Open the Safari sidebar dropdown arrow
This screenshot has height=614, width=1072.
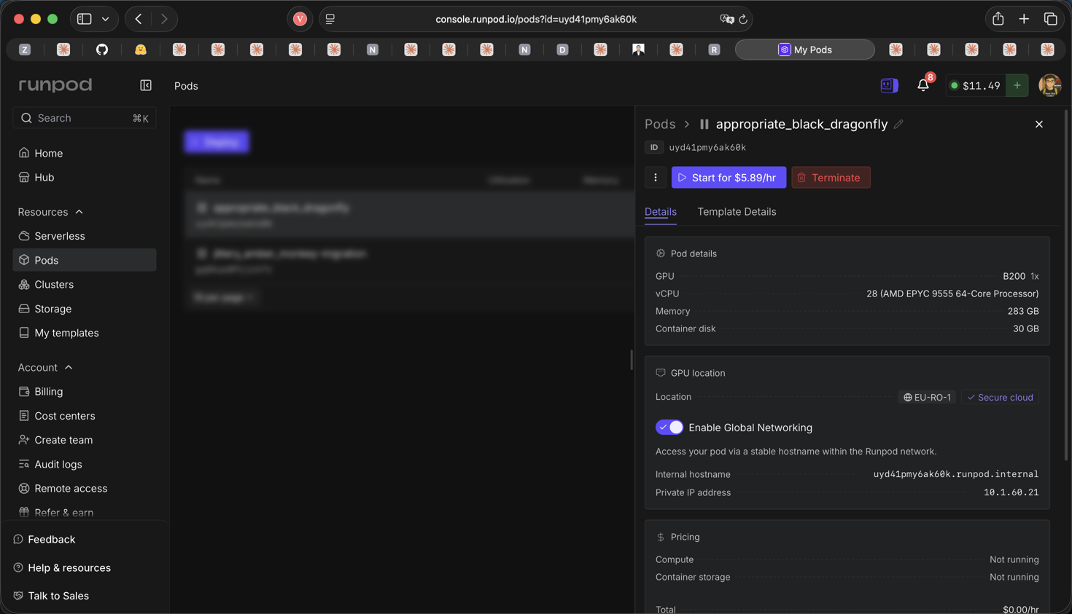click(x=105, y=19)
